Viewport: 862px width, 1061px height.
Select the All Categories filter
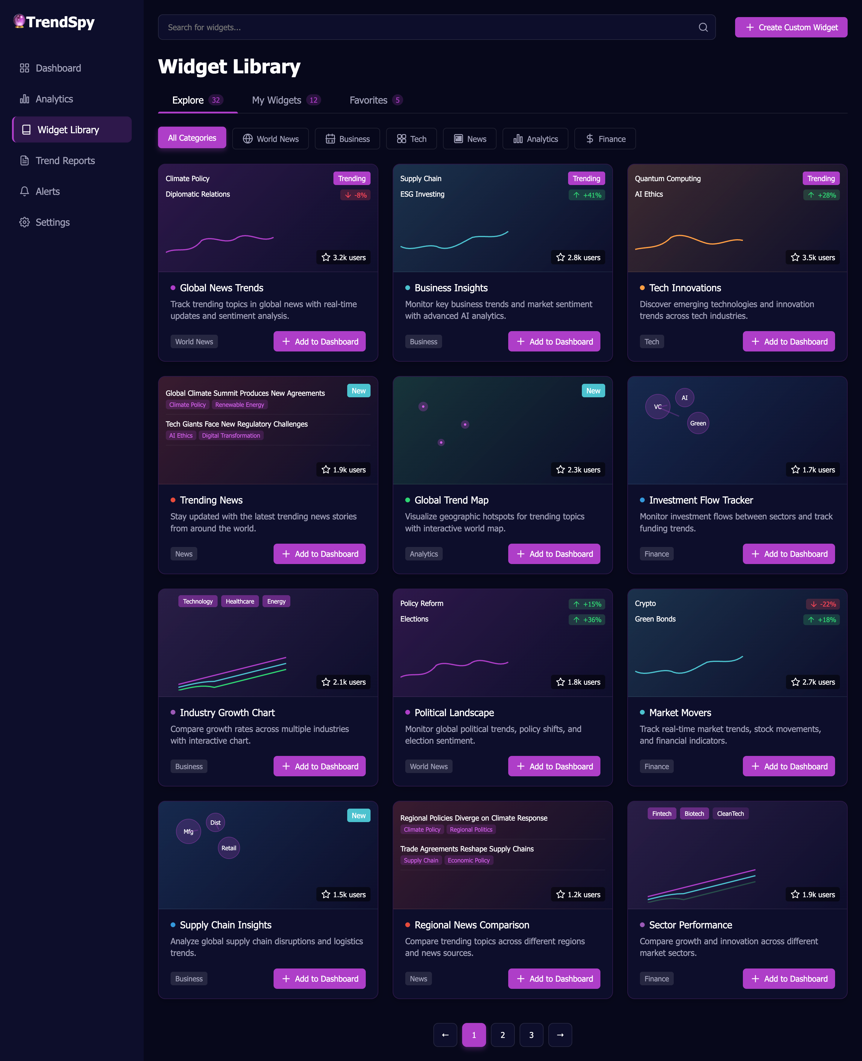click(192, 138)
